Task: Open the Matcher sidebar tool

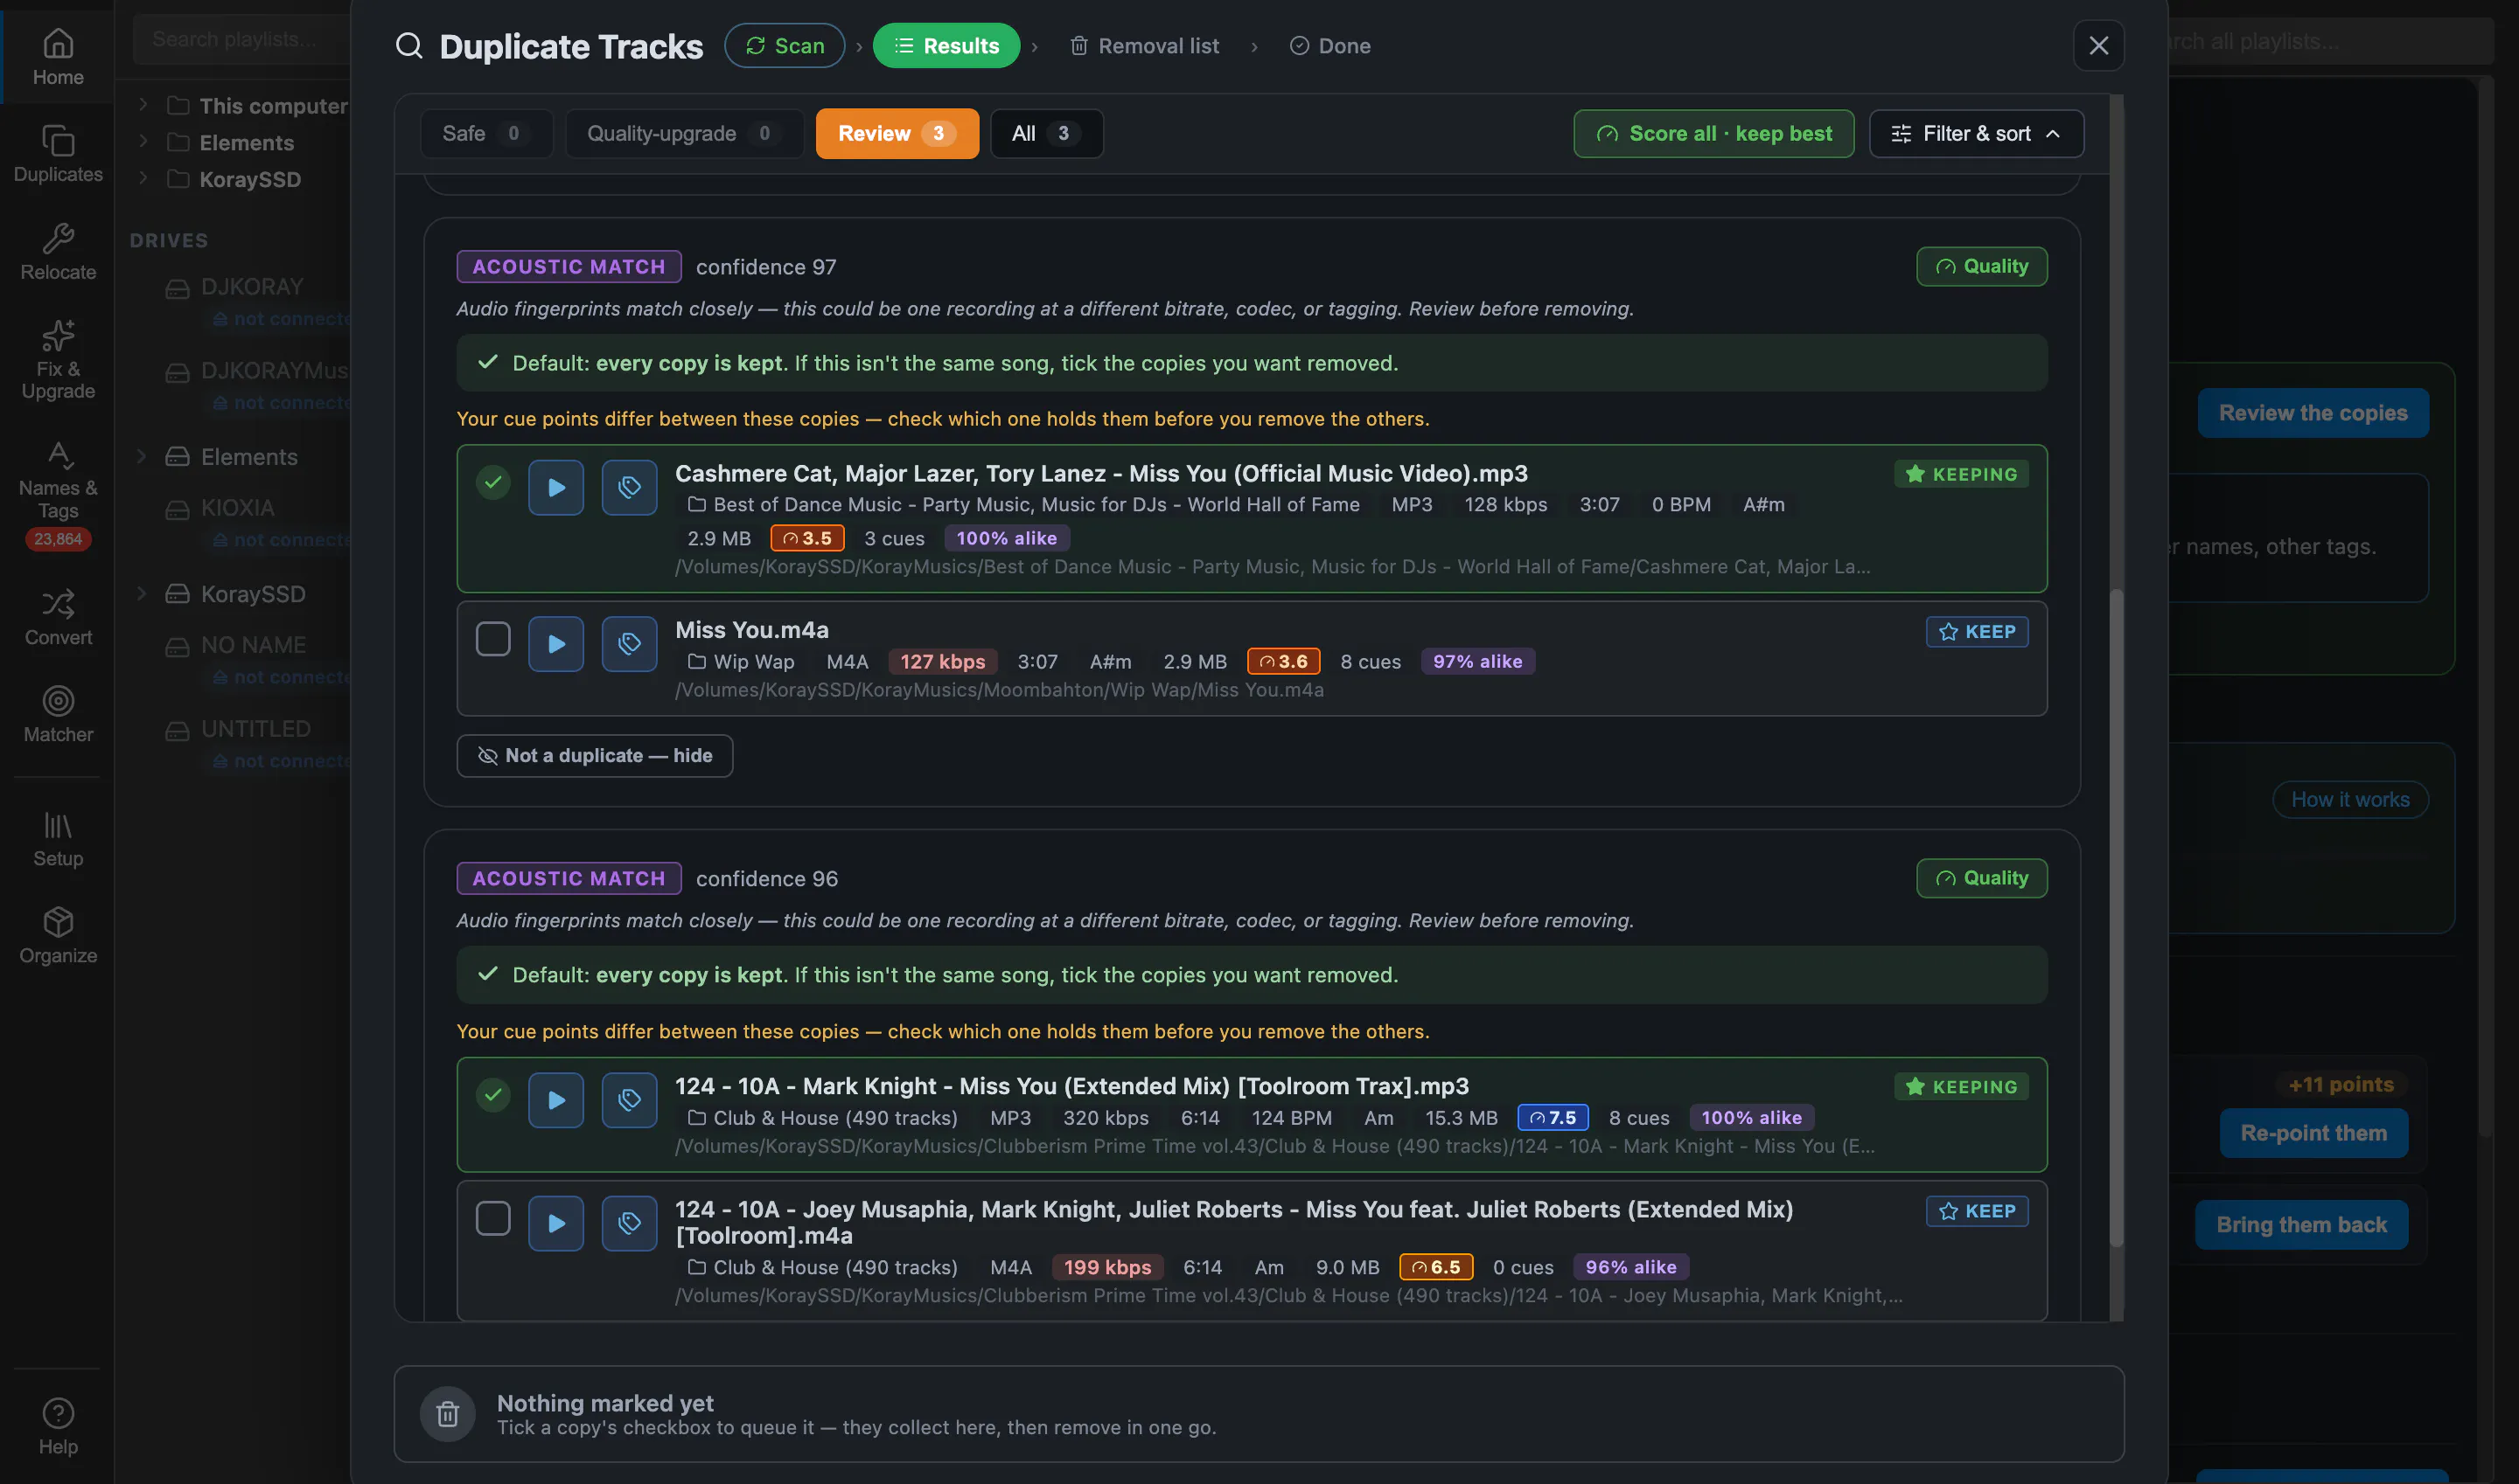Action: click(x=57, y=714)
